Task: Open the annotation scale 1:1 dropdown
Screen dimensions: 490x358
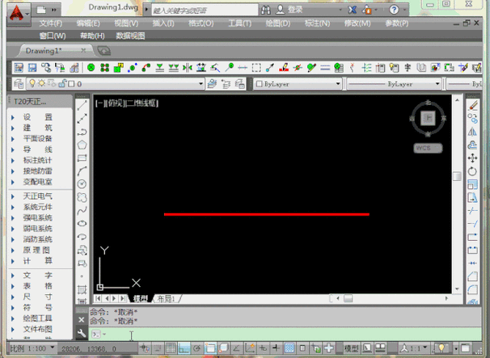Action: [x=414, y=347]
